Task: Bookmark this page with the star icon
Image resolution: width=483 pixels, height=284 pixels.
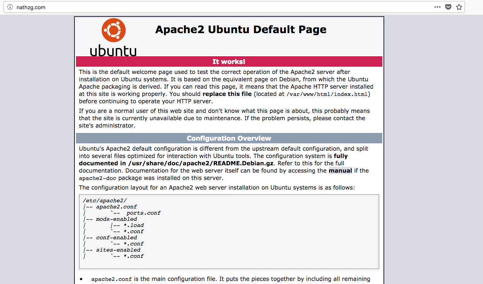Action: point(459,7)
